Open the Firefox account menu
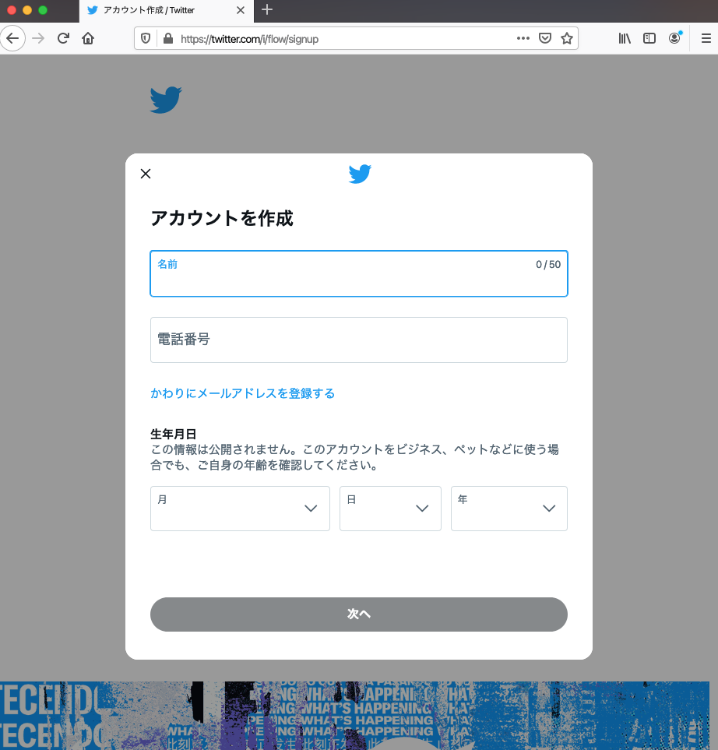This screenshot has width=718, height=750. click(x=674, y=38)
